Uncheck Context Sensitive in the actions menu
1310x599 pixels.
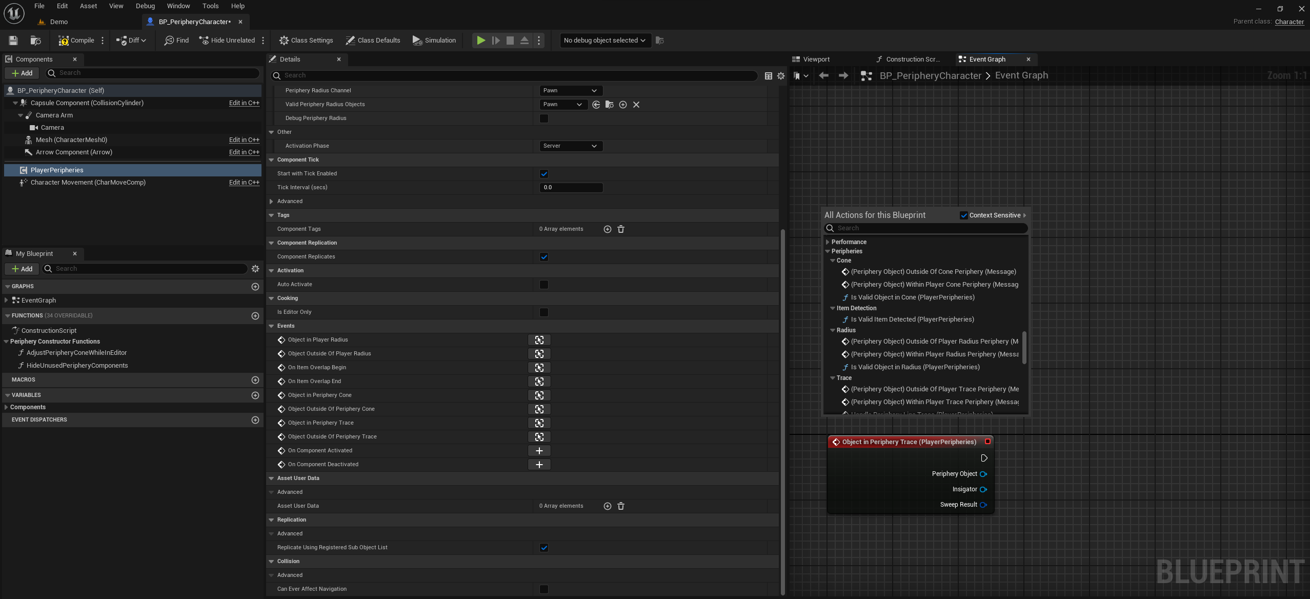click(964, 215)
